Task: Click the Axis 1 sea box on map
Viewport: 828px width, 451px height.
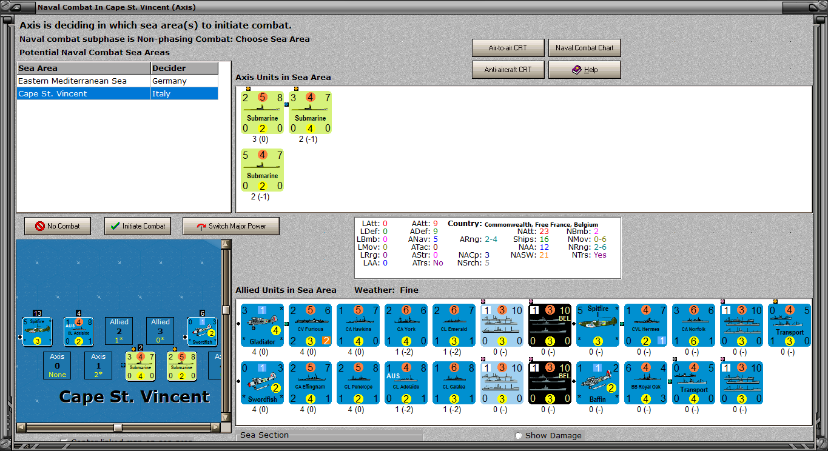Action: click(x=98, y=366)
